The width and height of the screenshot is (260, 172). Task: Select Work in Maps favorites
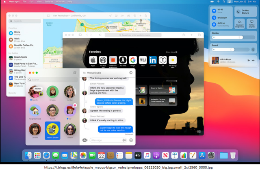pos(25,40)
